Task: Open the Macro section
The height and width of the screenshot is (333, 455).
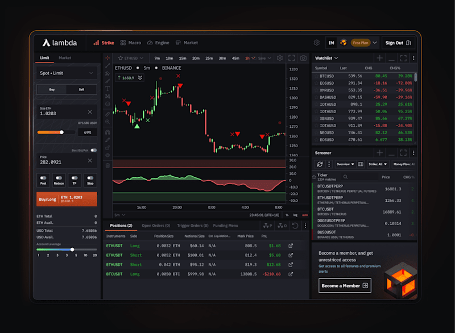Action: pyautogui.click(x=131, y=43)
